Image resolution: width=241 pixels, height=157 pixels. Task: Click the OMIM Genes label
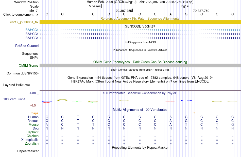click(28, 65)
